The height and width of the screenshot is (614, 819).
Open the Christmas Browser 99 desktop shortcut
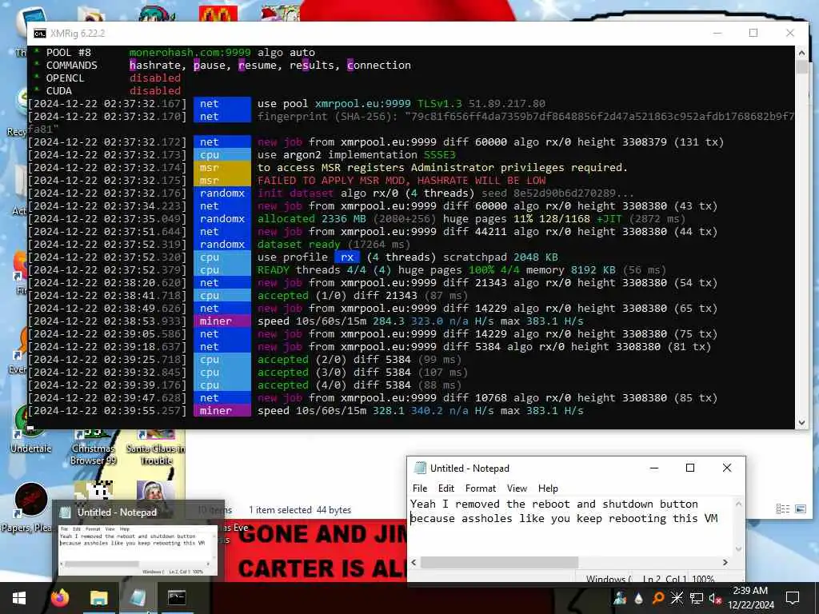(93, 446)
